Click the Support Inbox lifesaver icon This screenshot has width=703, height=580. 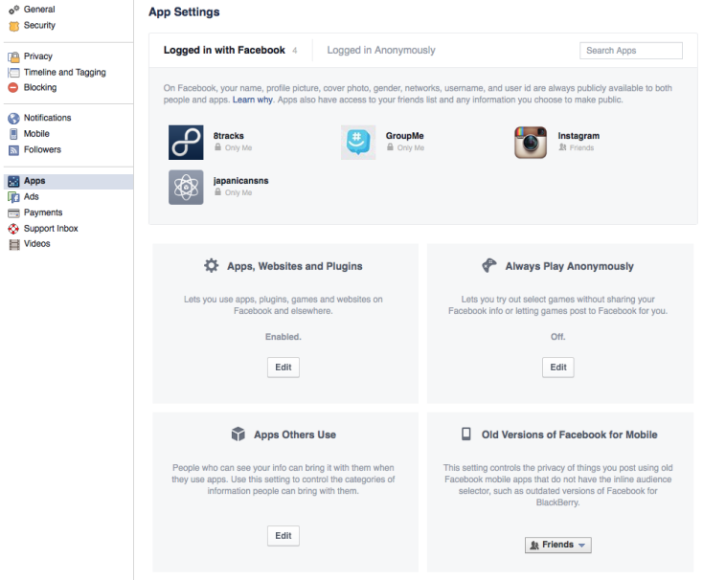[x=13, y=229]
